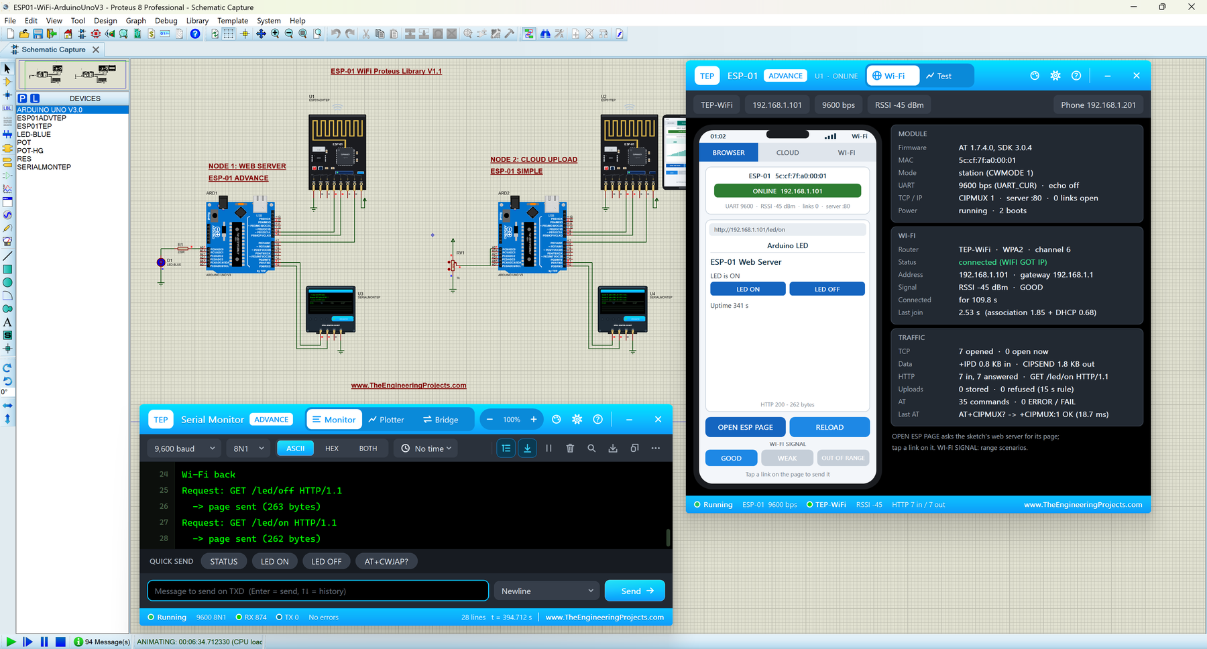Open the theme palette in Serial Monitor header
Image resolution: width=1207 pixels, height=649 pixels.
point(556,420)
